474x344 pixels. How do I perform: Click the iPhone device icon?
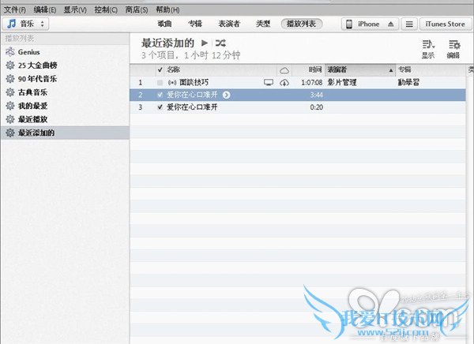(x=349, y=24)
